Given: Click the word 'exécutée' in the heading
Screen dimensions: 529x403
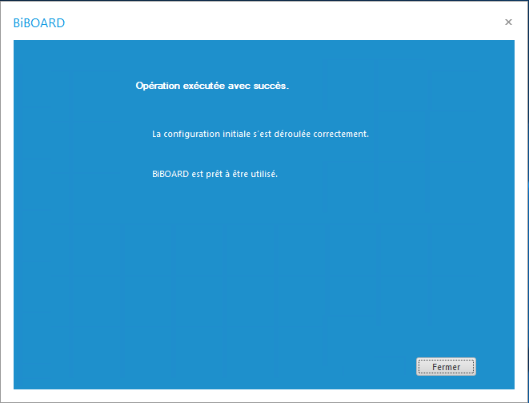Looking at the screenshot, I should (204, 86).
